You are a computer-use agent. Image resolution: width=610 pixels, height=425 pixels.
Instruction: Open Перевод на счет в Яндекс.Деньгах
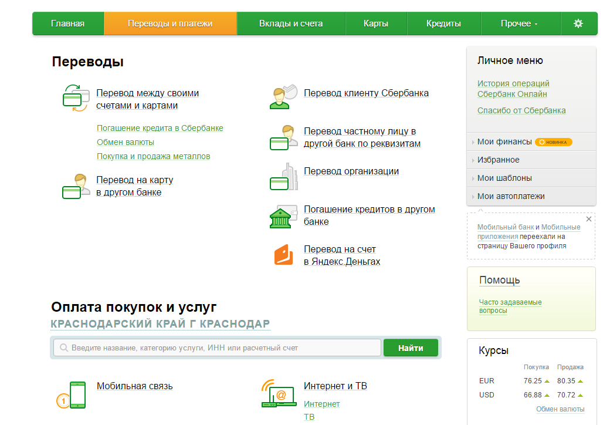[342, 255]
